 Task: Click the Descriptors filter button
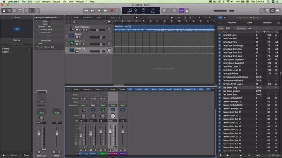pyautogui.click(x=267, y=23)
